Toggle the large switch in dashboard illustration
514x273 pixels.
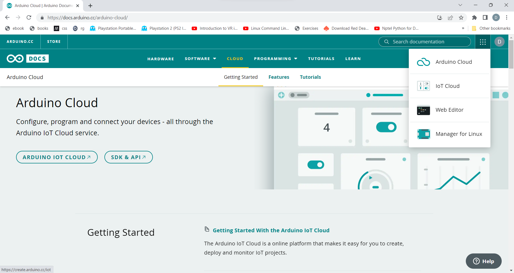coord(386,127)
